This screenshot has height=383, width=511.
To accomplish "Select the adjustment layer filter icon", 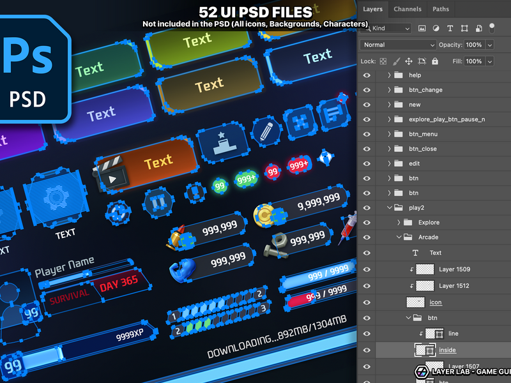I will 436,28.
